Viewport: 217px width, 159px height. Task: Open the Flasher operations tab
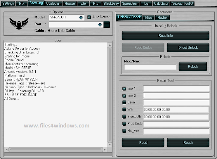click(x=162, y=18)
